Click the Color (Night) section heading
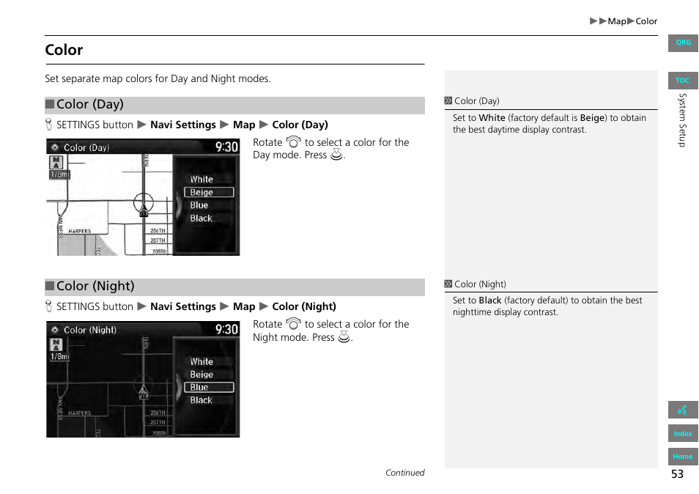The height and width of the screenshot is (494, 699). [x=234, y=287]
